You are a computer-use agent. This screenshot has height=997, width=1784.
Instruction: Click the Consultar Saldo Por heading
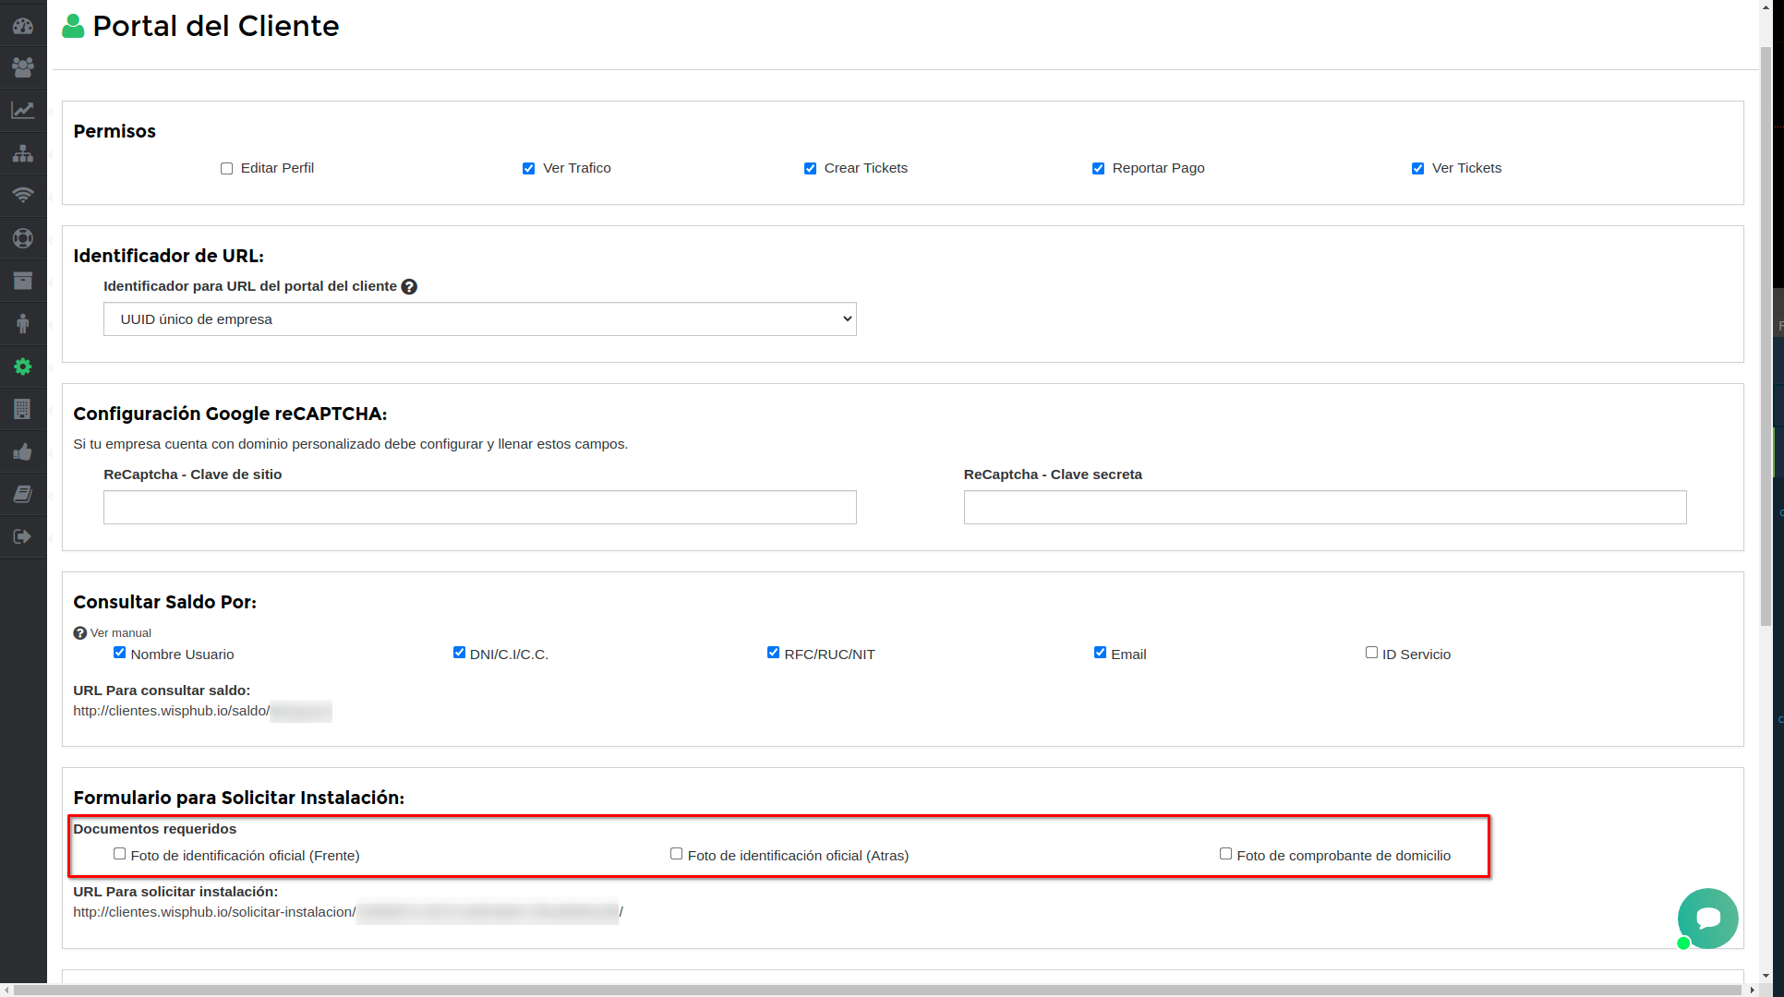pyautogui.click(x=165, y=602)
